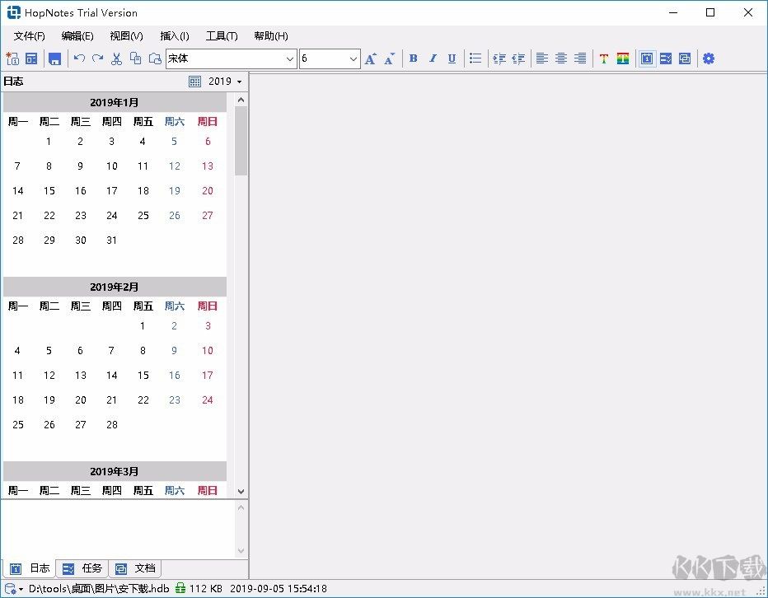The height and width of the screenshot is (598, 768).
Task: Click the Paste icon
Action: (153, 58)
